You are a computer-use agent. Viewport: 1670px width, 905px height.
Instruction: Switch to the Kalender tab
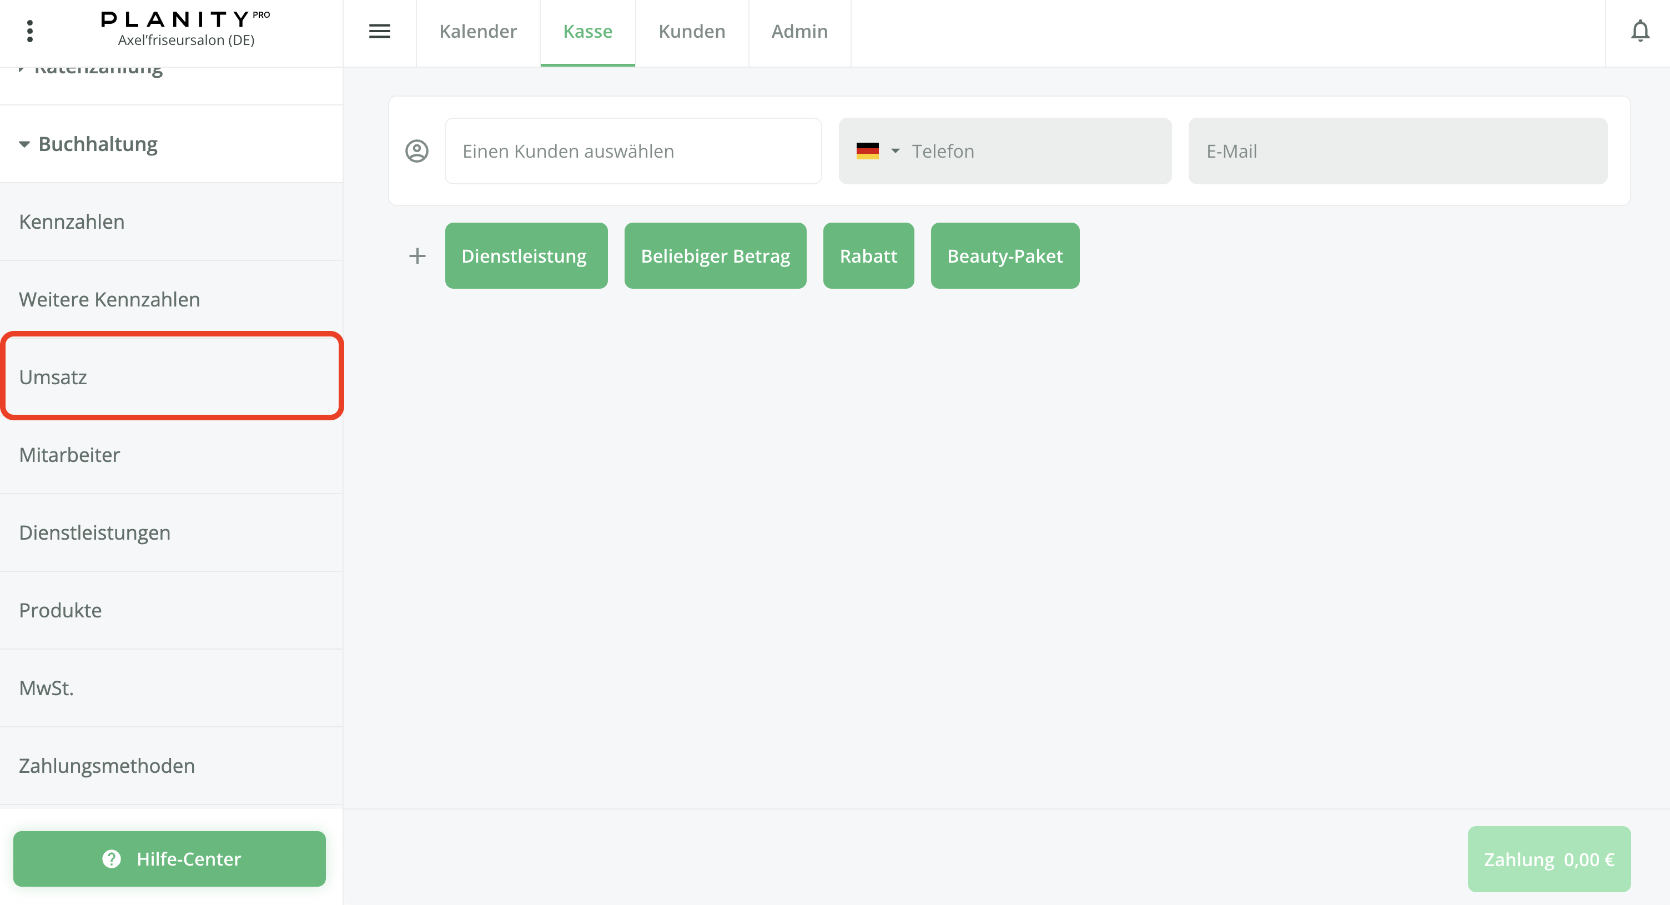pyautogui.click(x=478, y=31)
